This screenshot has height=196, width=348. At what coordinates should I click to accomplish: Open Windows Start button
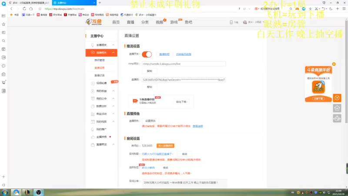click(x=5, y=192)
